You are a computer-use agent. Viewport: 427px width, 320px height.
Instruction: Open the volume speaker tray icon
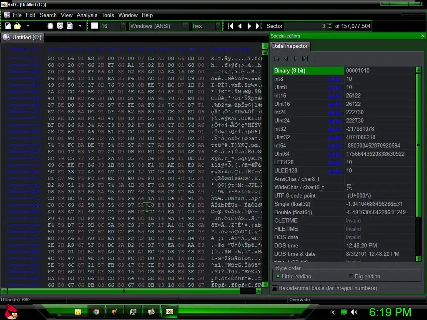pos(354,312)
